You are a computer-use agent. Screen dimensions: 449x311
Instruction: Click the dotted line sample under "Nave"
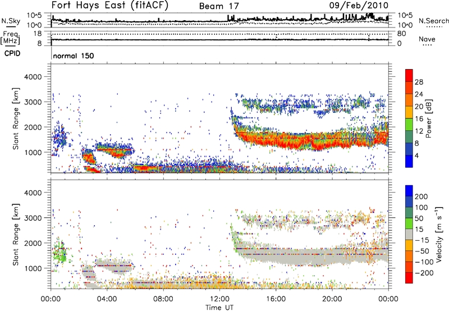[427, 45]
